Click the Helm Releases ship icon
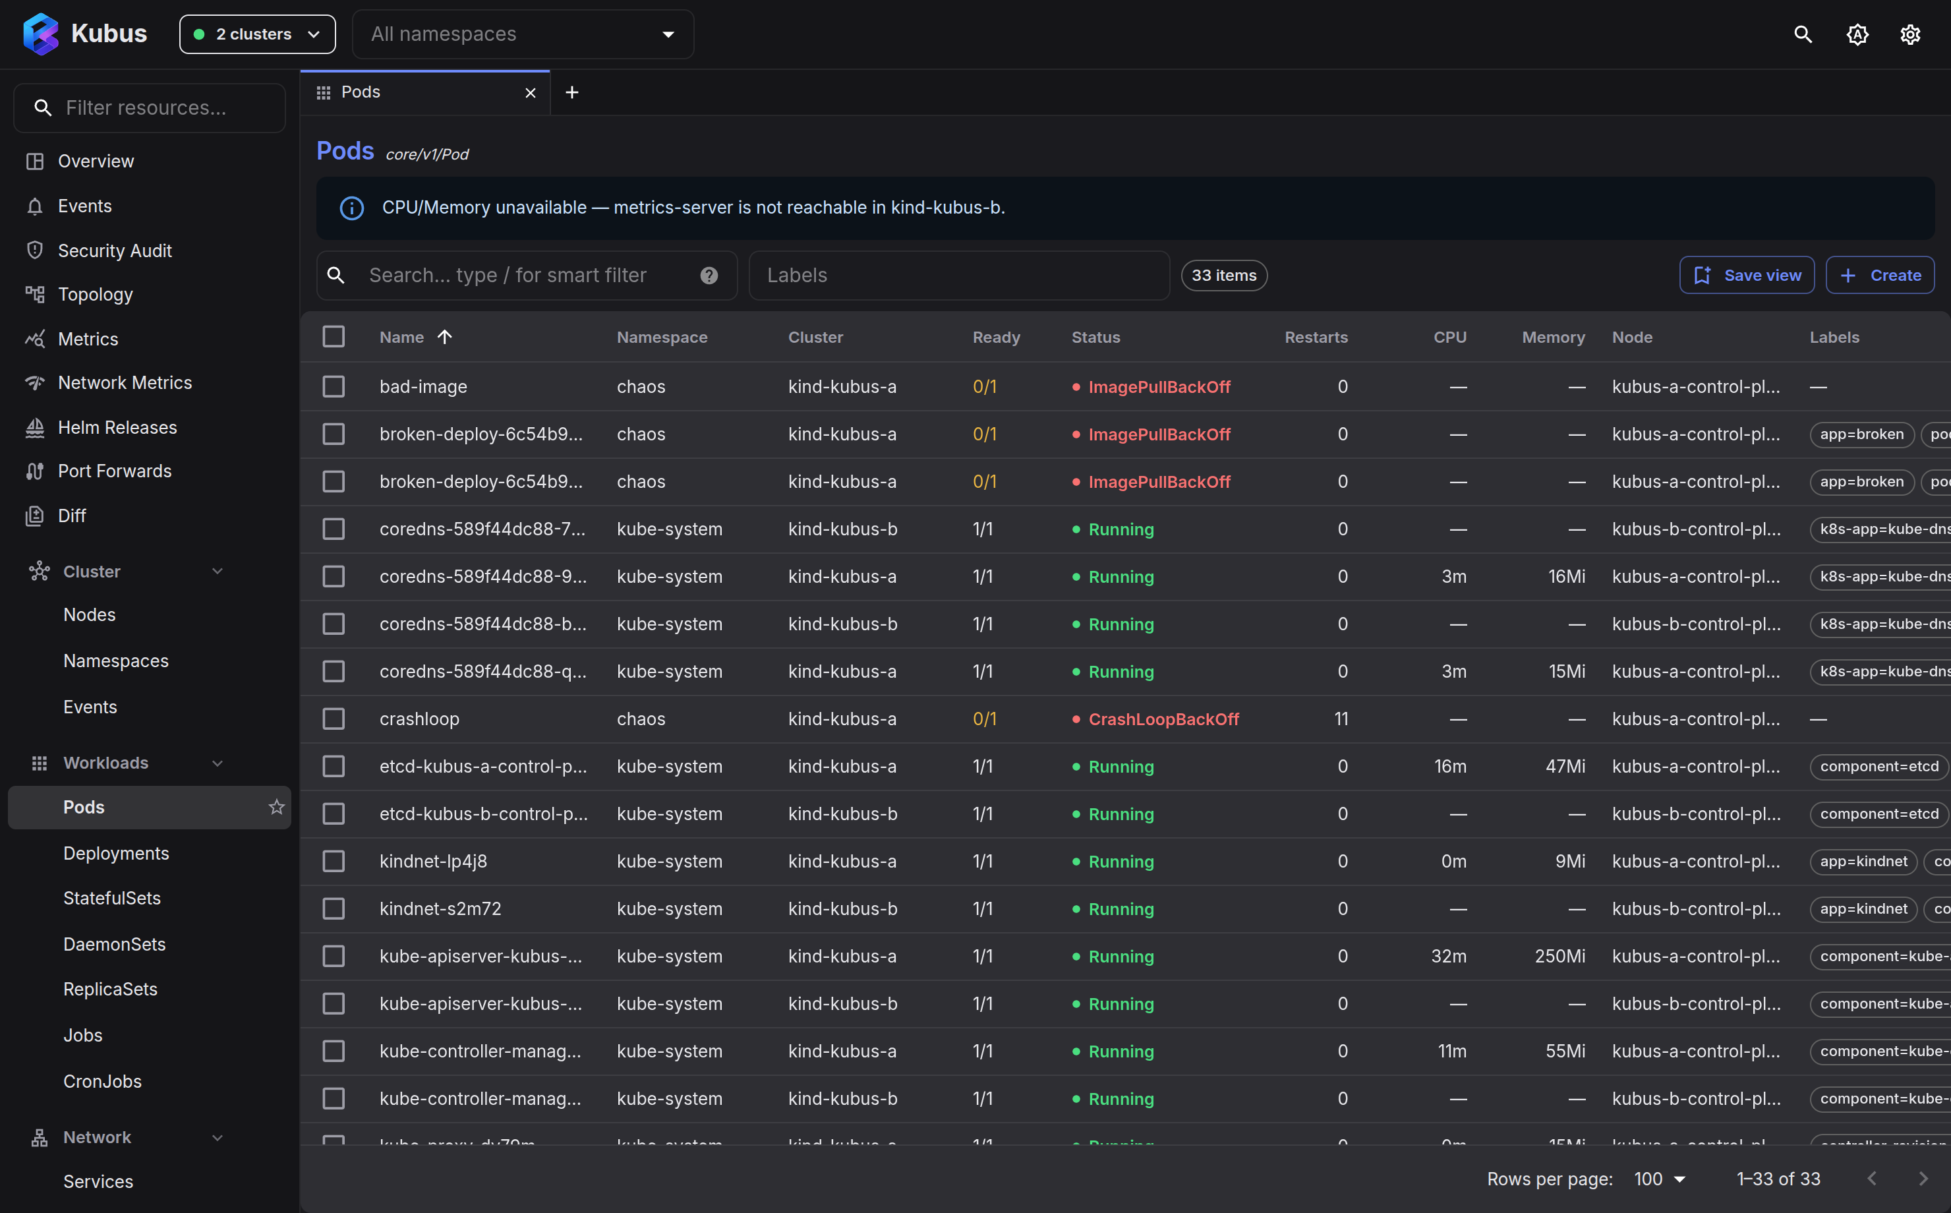The width and height of the screenshot is (1951, 1213). pyautogui.click(x=34, y=428)
